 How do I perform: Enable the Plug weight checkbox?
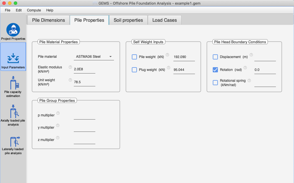click(x=134, y=69)
